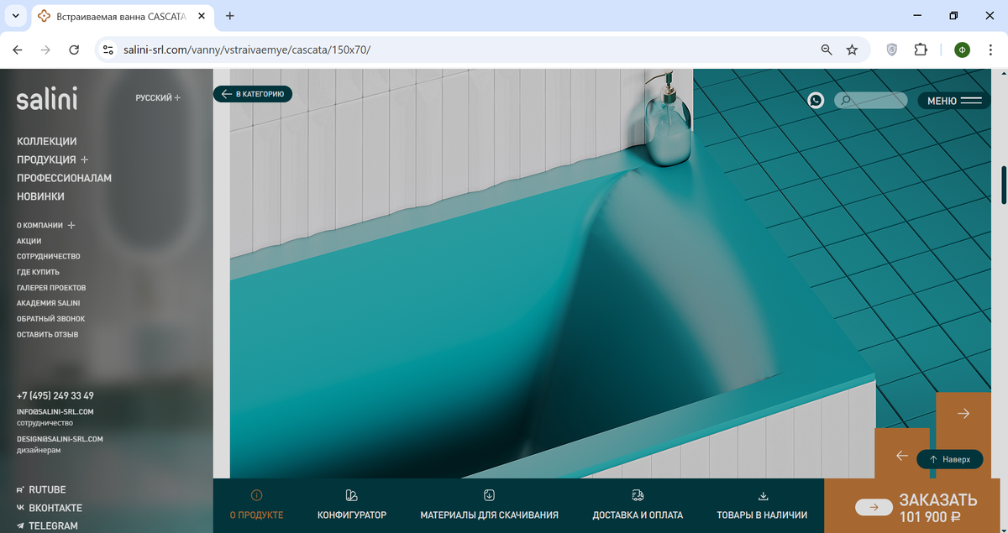Open browser extensions puzzle icon
The width and height of the screenshot is (1008, 533).
(x=921, y=50)
